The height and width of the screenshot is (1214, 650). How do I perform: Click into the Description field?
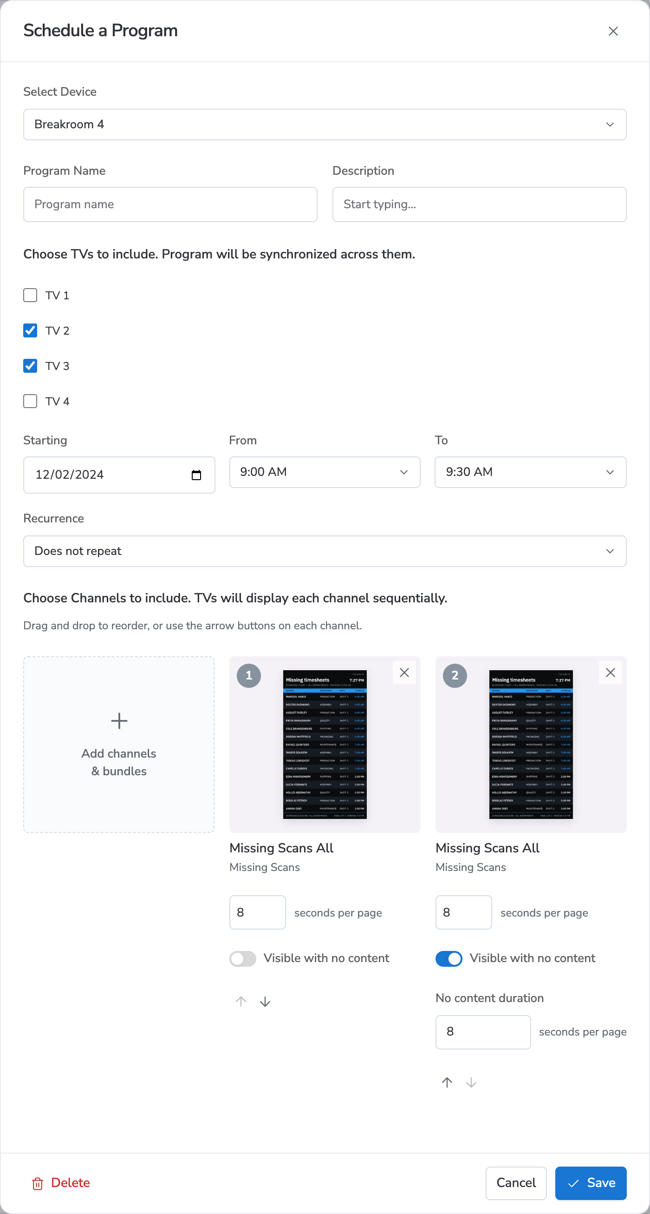coord(479,205)
